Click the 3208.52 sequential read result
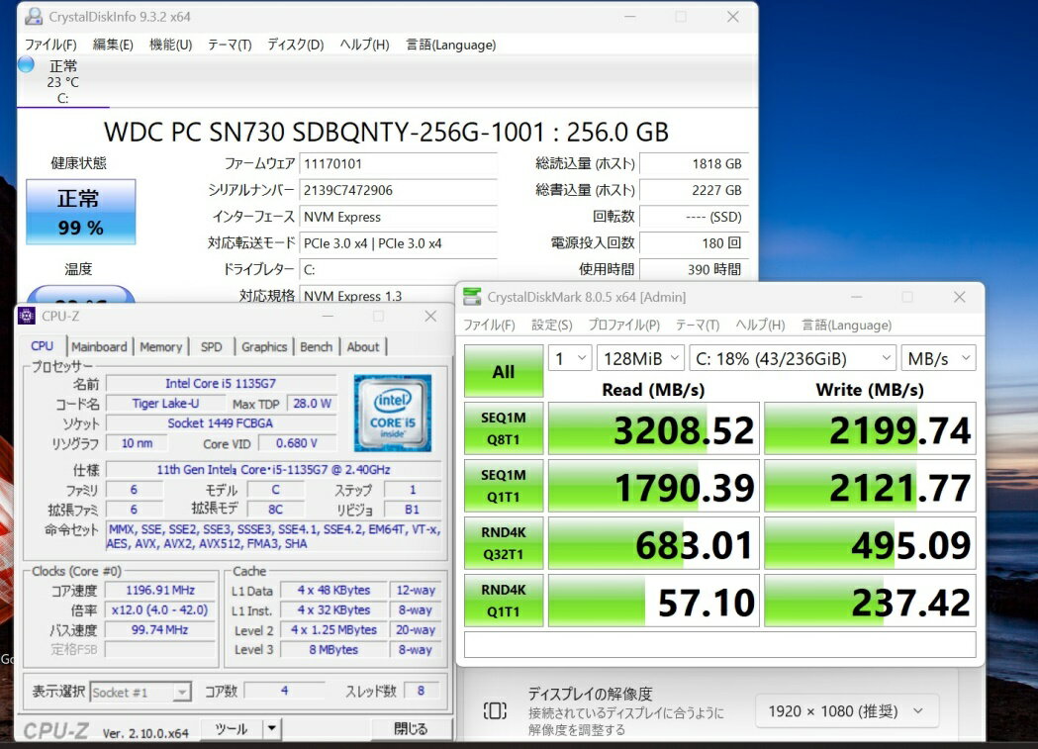1038x749 pixels. (x=653, y=428)
